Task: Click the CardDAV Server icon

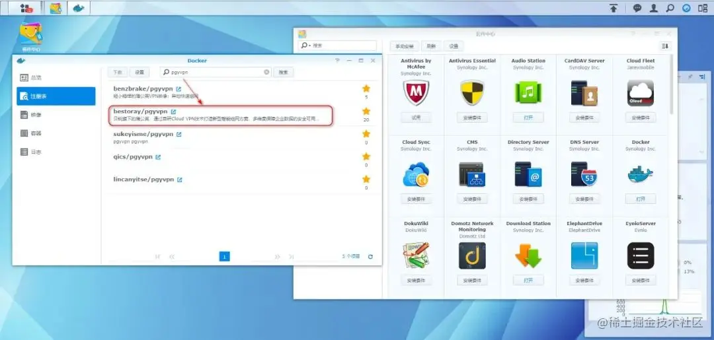Action: (584, 92)
